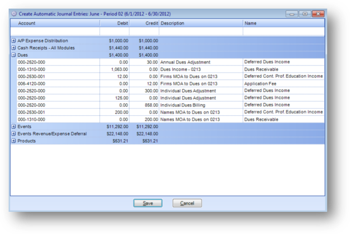Select the Dues Income - 0213 description
The width and height of the screenshot is (350, 234).
click(180, 70)
